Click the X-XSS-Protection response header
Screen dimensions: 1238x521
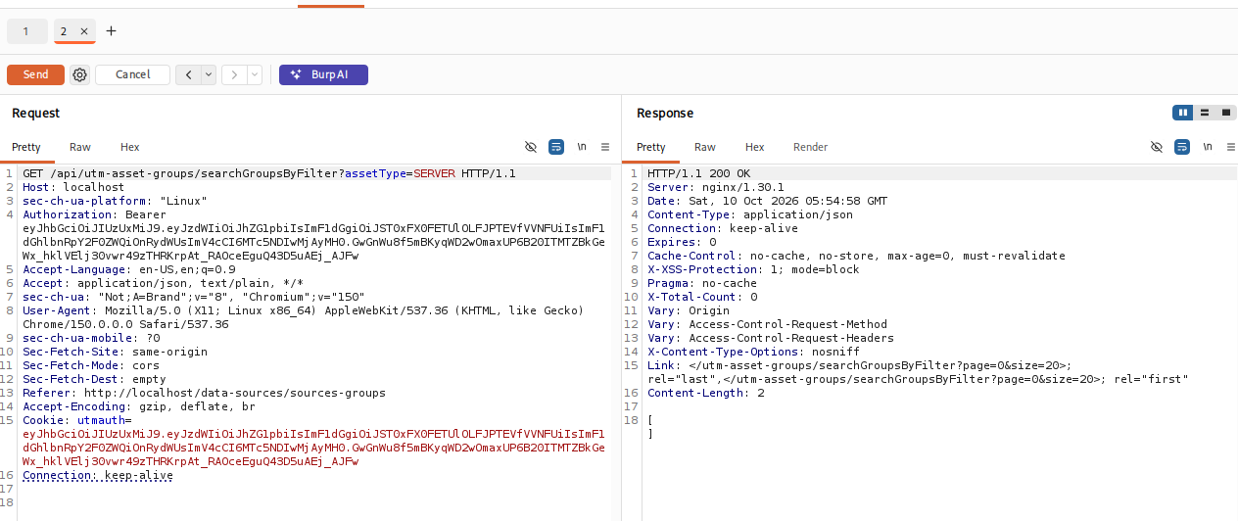[753, 269]
